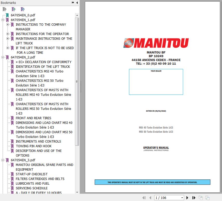Collapse the 647054EN_1.pdf bookmark node

pos(3,20)
